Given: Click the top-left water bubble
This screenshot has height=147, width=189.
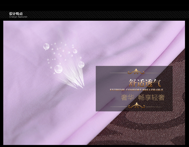Looking at the screenshot, I should [46, 46].
